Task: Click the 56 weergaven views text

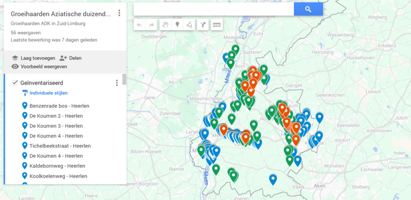Action: [25, 33]
